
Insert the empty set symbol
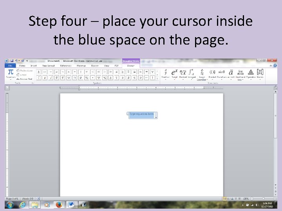[81, 78]
